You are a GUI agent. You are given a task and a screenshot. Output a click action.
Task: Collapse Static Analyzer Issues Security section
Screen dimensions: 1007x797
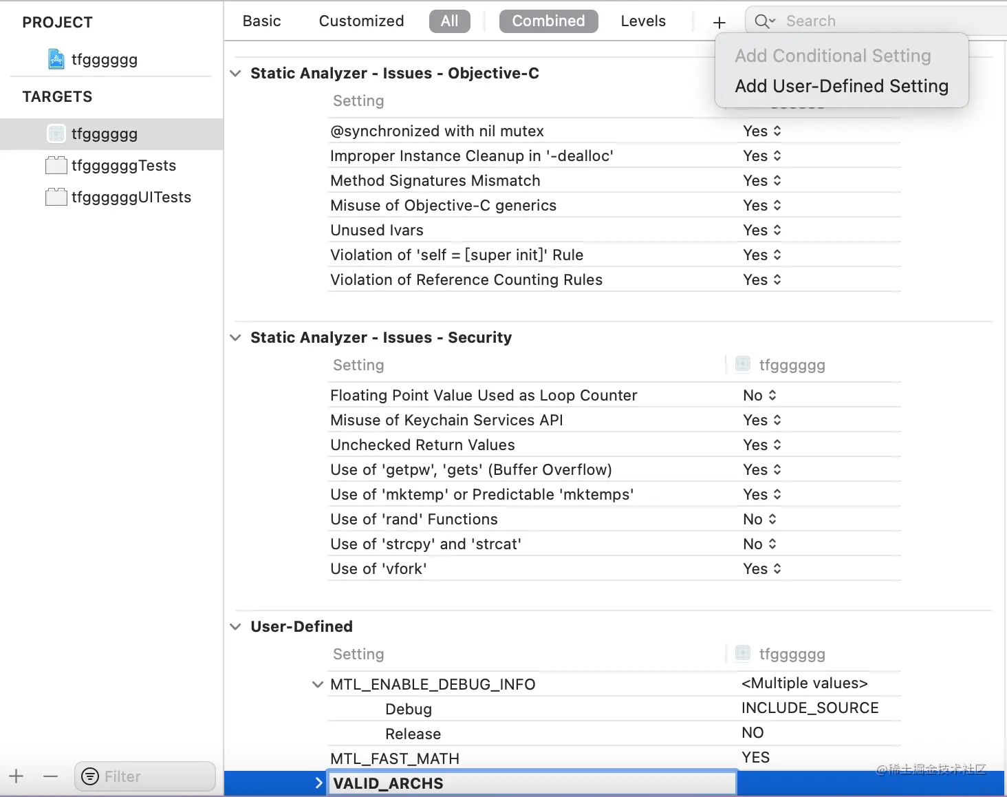coord(236,337)
